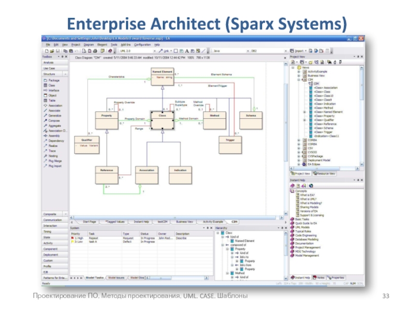
Task: Click the yellow note toolbar icon
Action: 102,51
